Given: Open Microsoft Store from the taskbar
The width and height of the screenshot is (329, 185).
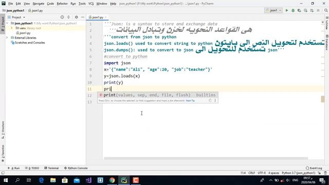Looking at the screenshot, I should click(65, 180).
